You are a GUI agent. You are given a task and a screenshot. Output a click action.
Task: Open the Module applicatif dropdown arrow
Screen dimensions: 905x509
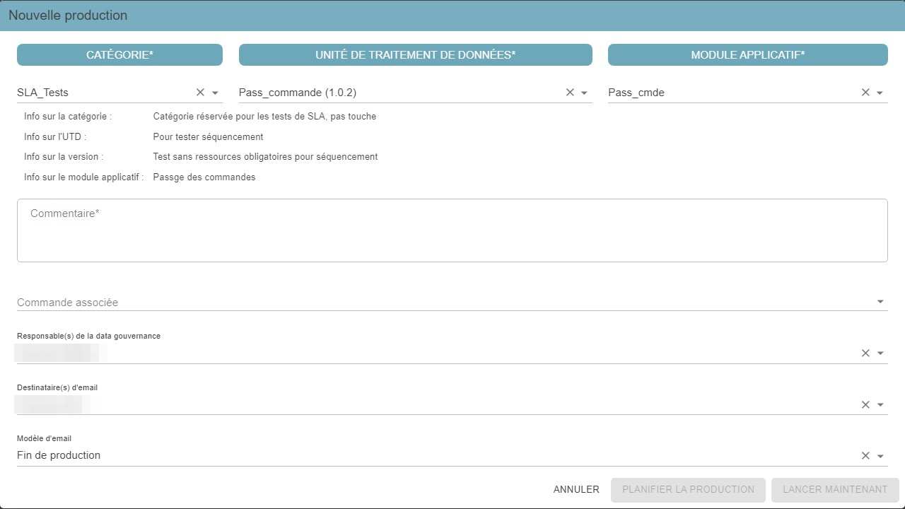pyautogui.click(x=880, y=93)
